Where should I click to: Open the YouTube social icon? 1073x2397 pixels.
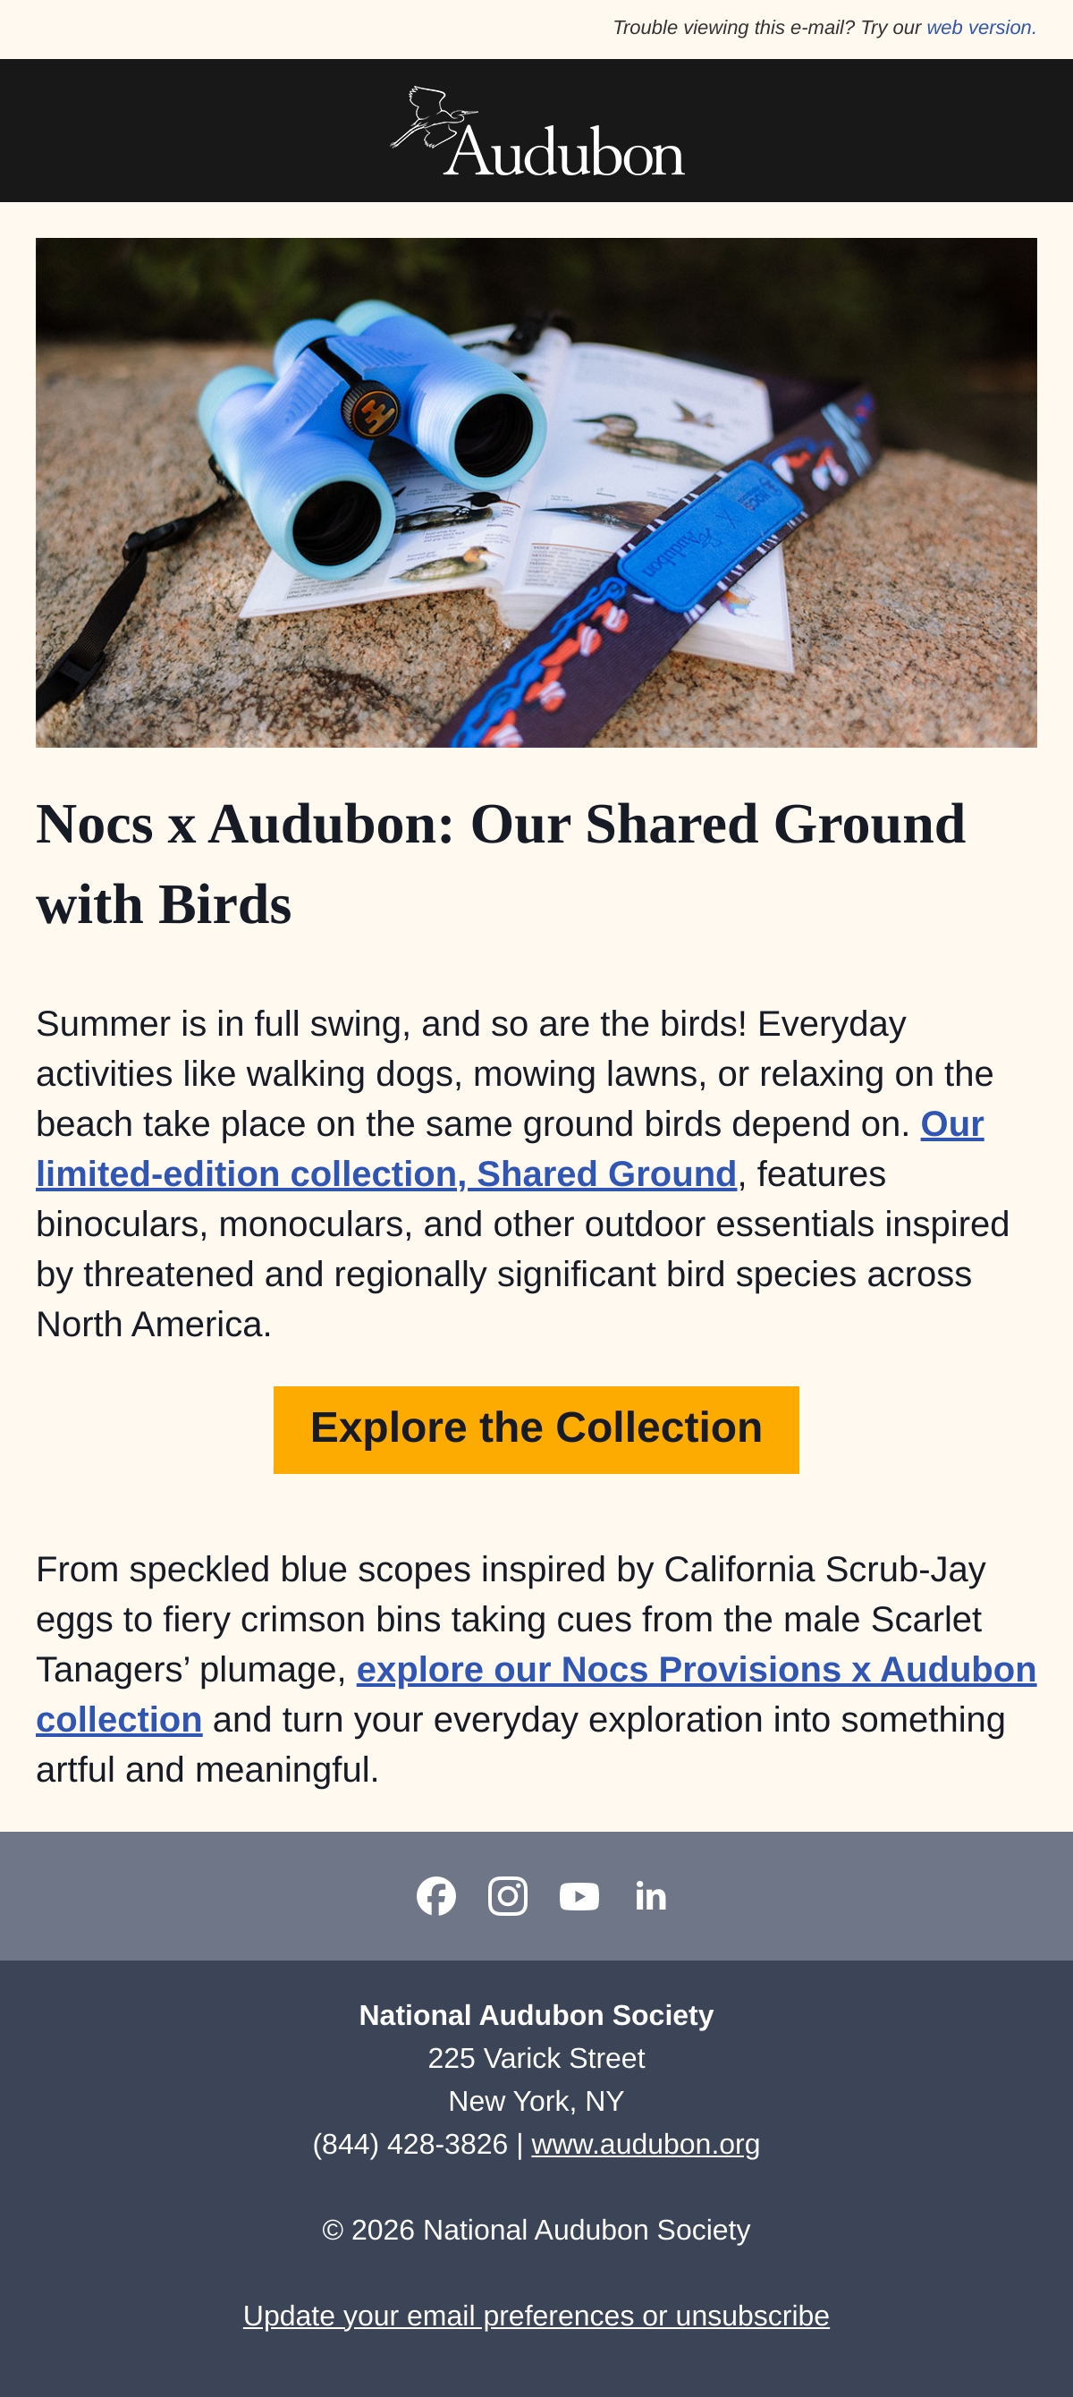[x=579, y=1895]
